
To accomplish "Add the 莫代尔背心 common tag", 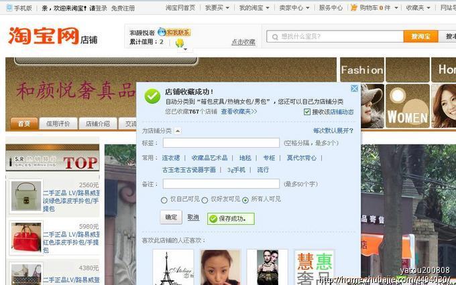I will (302, 158).
